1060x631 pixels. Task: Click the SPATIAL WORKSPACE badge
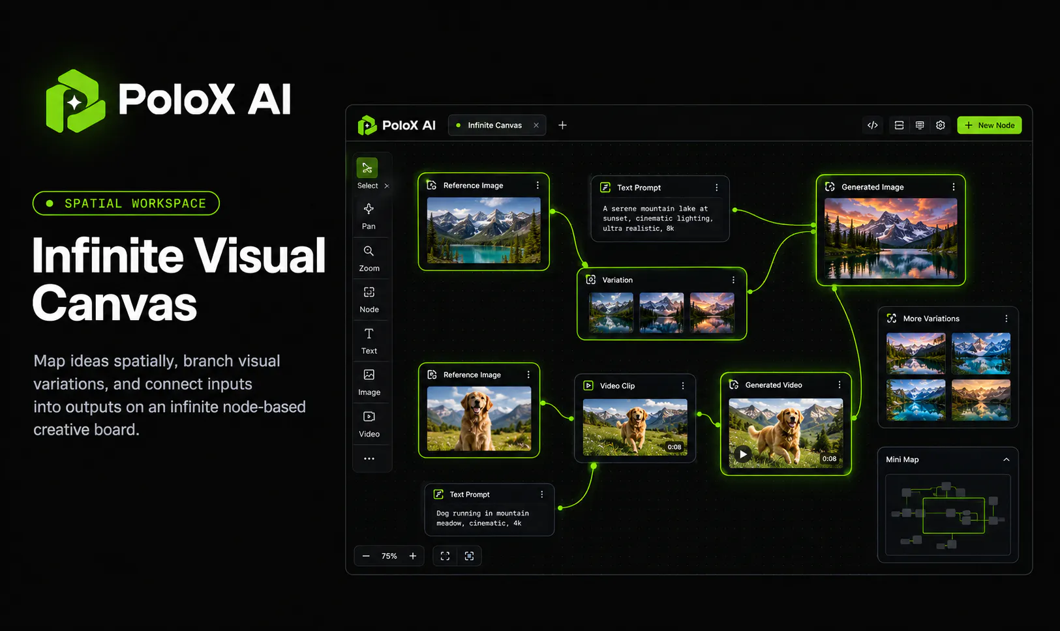[x=126, y=203]
